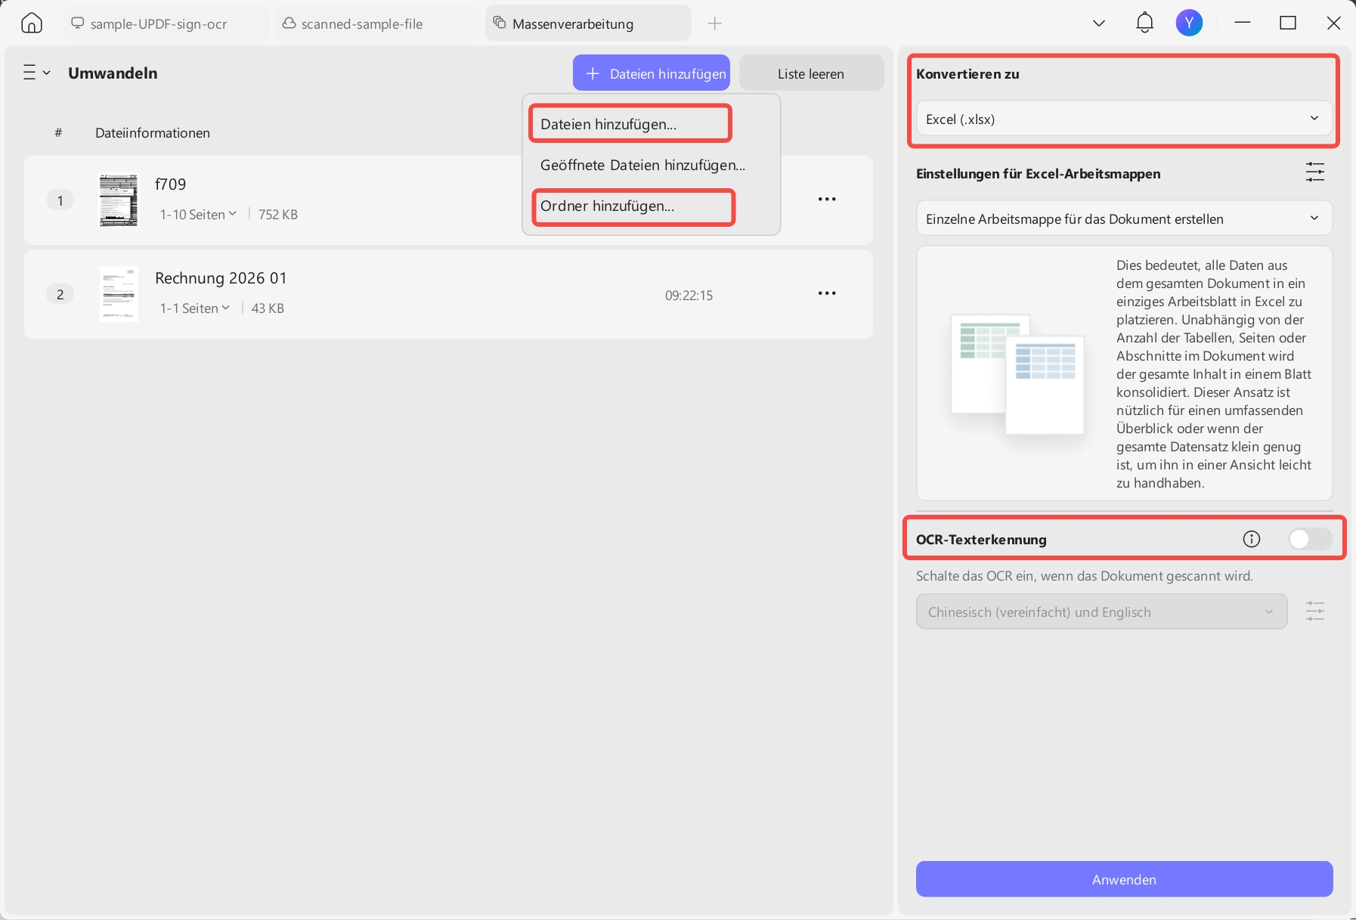Open the tab list chevron in title bar
The width and height of the screenshot is (1356, 920).
pyautogui.click(x=1099, y=23)
